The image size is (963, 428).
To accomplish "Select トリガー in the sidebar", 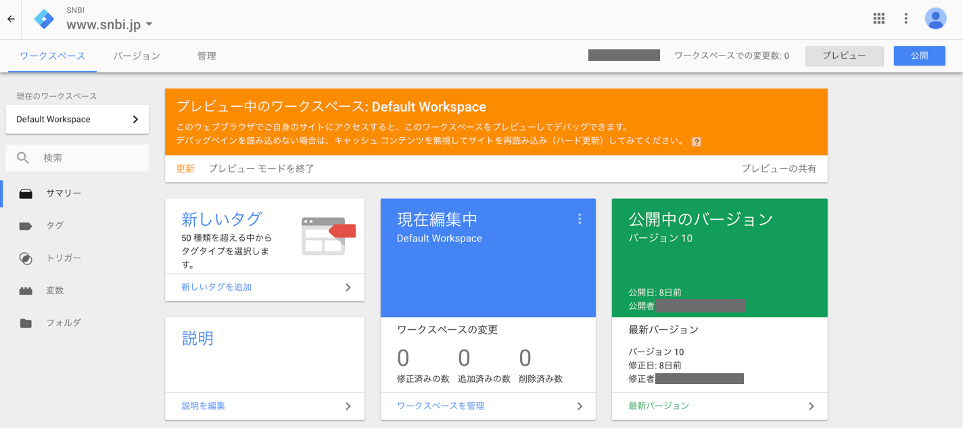I will 64,258.
